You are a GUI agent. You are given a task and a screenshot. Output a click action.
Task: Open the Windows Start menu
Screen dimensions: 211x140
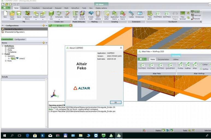tap(4, 136)
